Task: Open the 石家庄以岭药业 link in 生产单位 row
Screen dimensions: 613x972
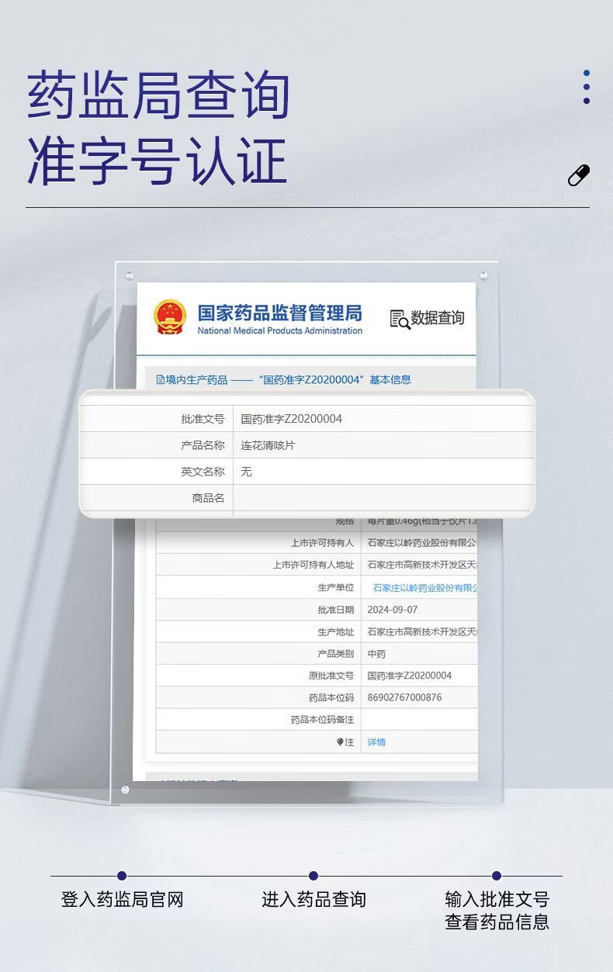Action: pyautogui.click(x=424, y=588)
